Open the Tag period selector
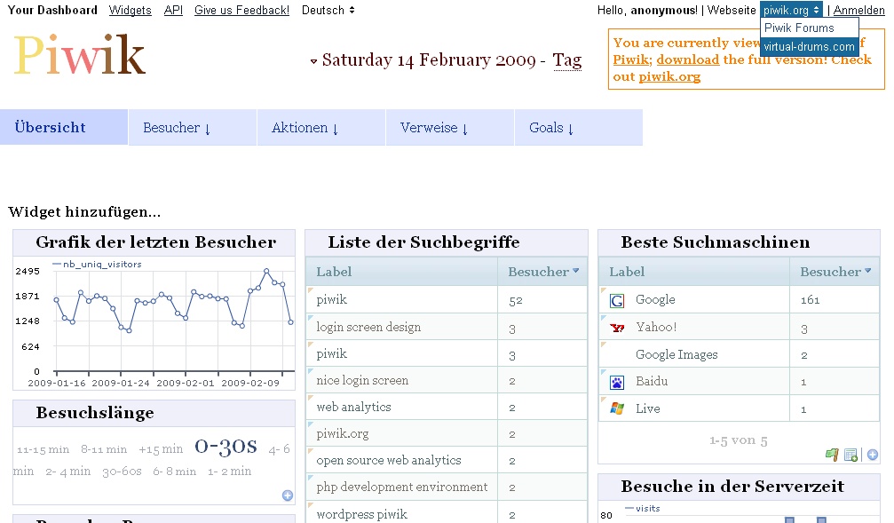 click(x=567, y=60)
